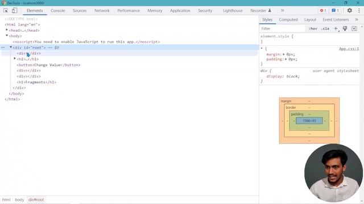Select the closing html tag row

coord(13,99)
